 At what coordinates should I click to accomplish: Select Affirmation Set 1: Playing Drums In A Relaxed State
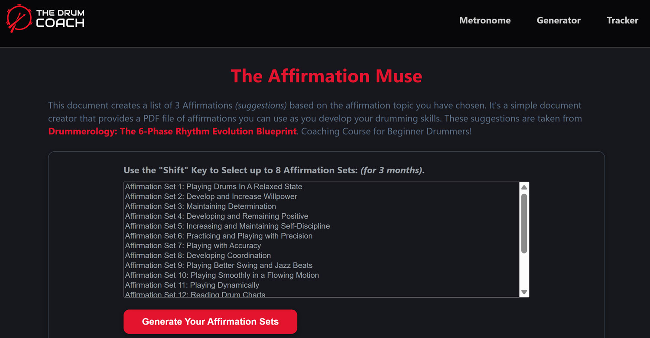213,186
